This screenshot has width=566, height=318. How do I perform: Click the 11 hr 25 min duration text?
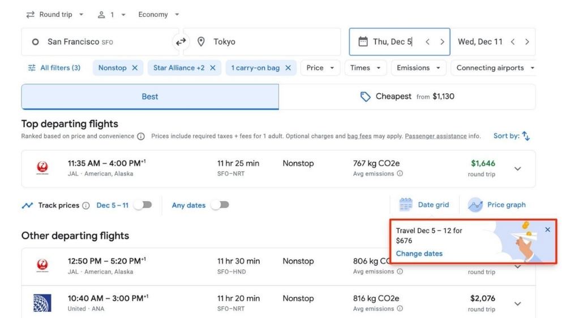pyautogui.click(x=238, y=163)
